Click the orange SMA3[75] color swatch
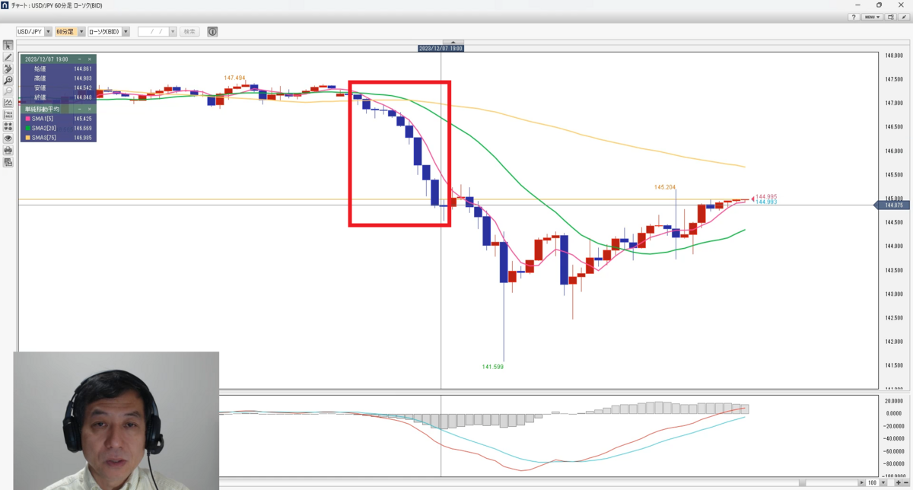 pyautogui.click(x=27, y=138)
